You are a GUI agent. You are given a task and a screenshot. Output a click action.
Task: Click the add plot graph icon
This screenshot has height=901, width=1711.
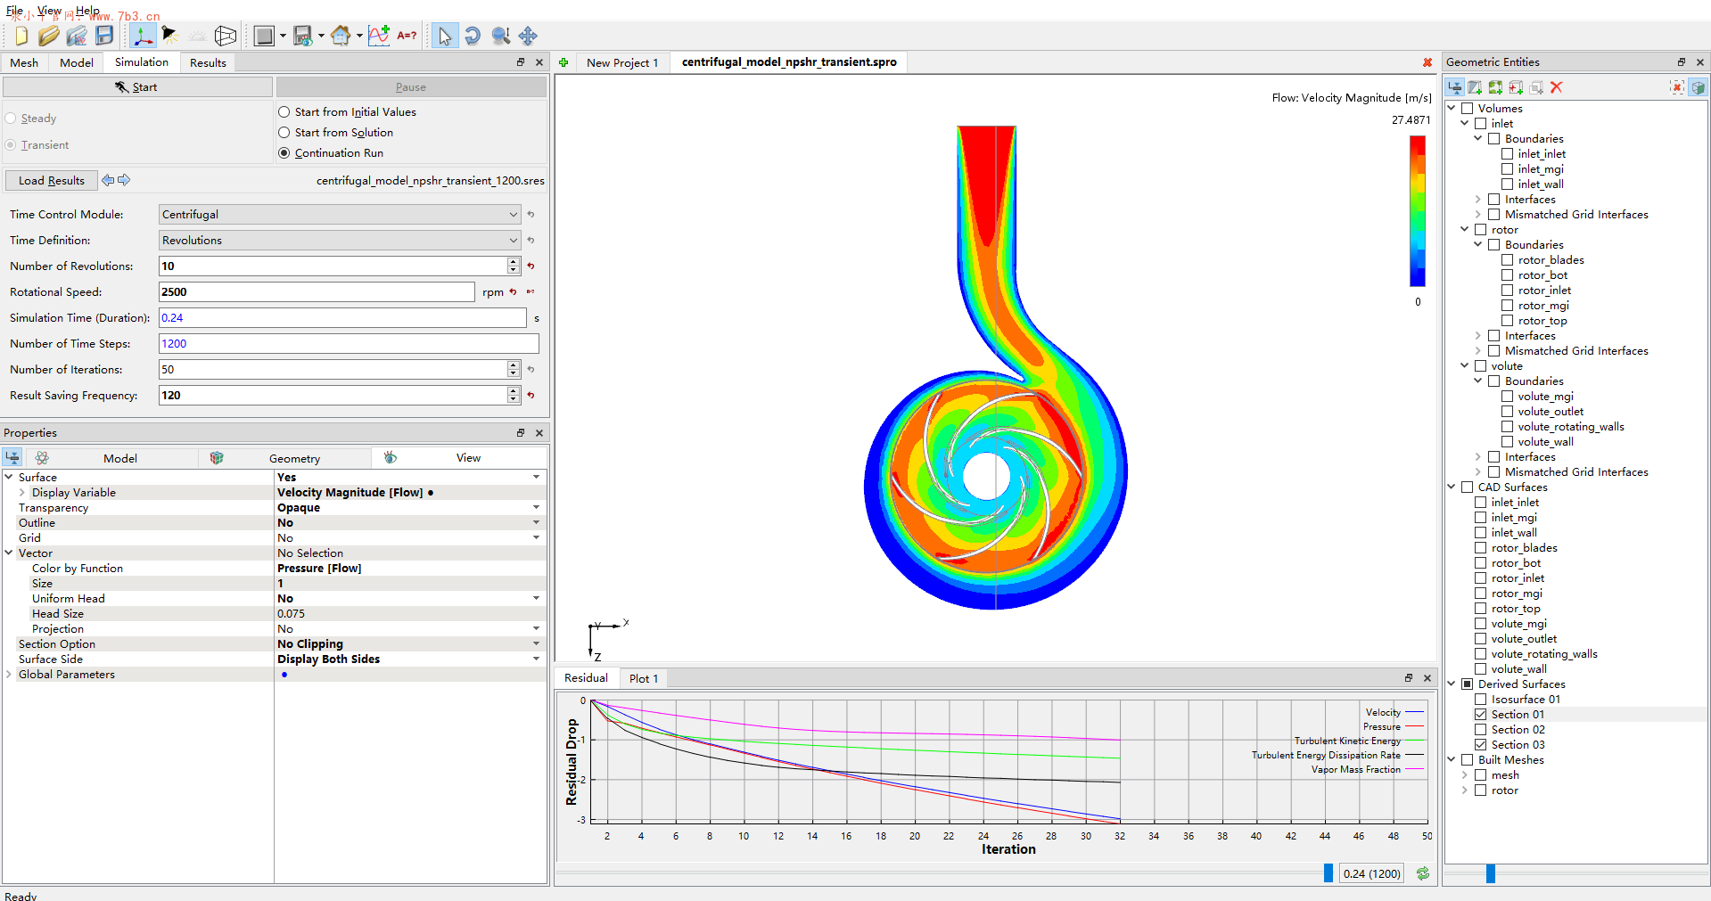tap(379, 36)
